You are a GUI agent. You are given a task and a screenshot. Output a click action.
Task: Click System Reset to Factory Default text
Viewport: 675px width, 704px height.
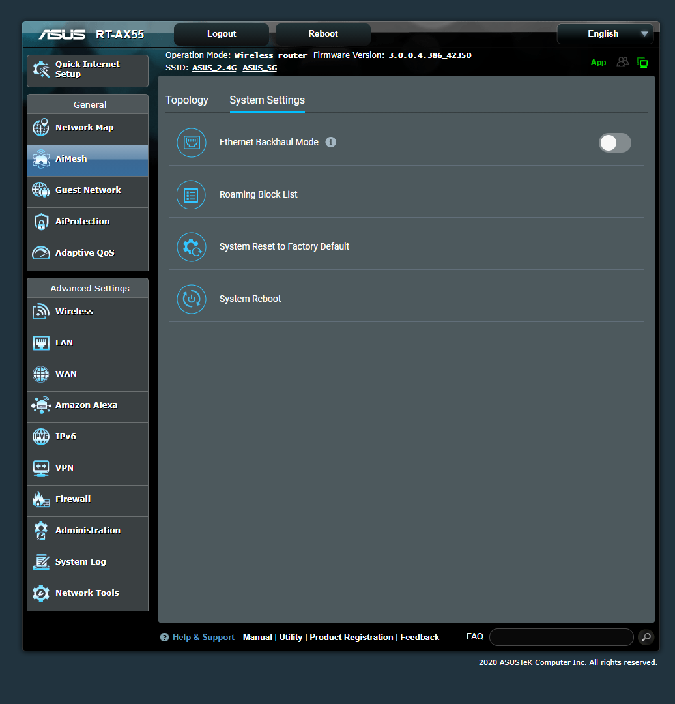(x=284, y=246)
